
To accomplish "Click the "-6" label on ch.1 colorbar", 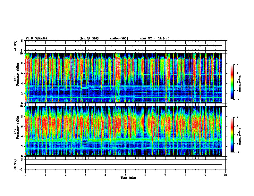I will click(x=237, y=64).
